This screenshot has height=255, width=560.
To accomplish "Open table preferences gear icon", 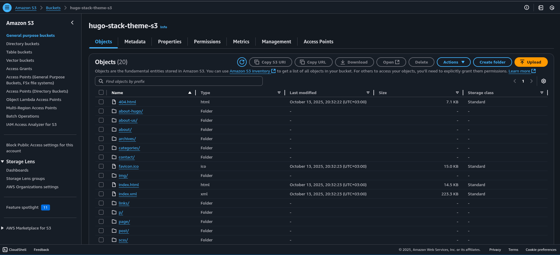I will pos(543,81).
